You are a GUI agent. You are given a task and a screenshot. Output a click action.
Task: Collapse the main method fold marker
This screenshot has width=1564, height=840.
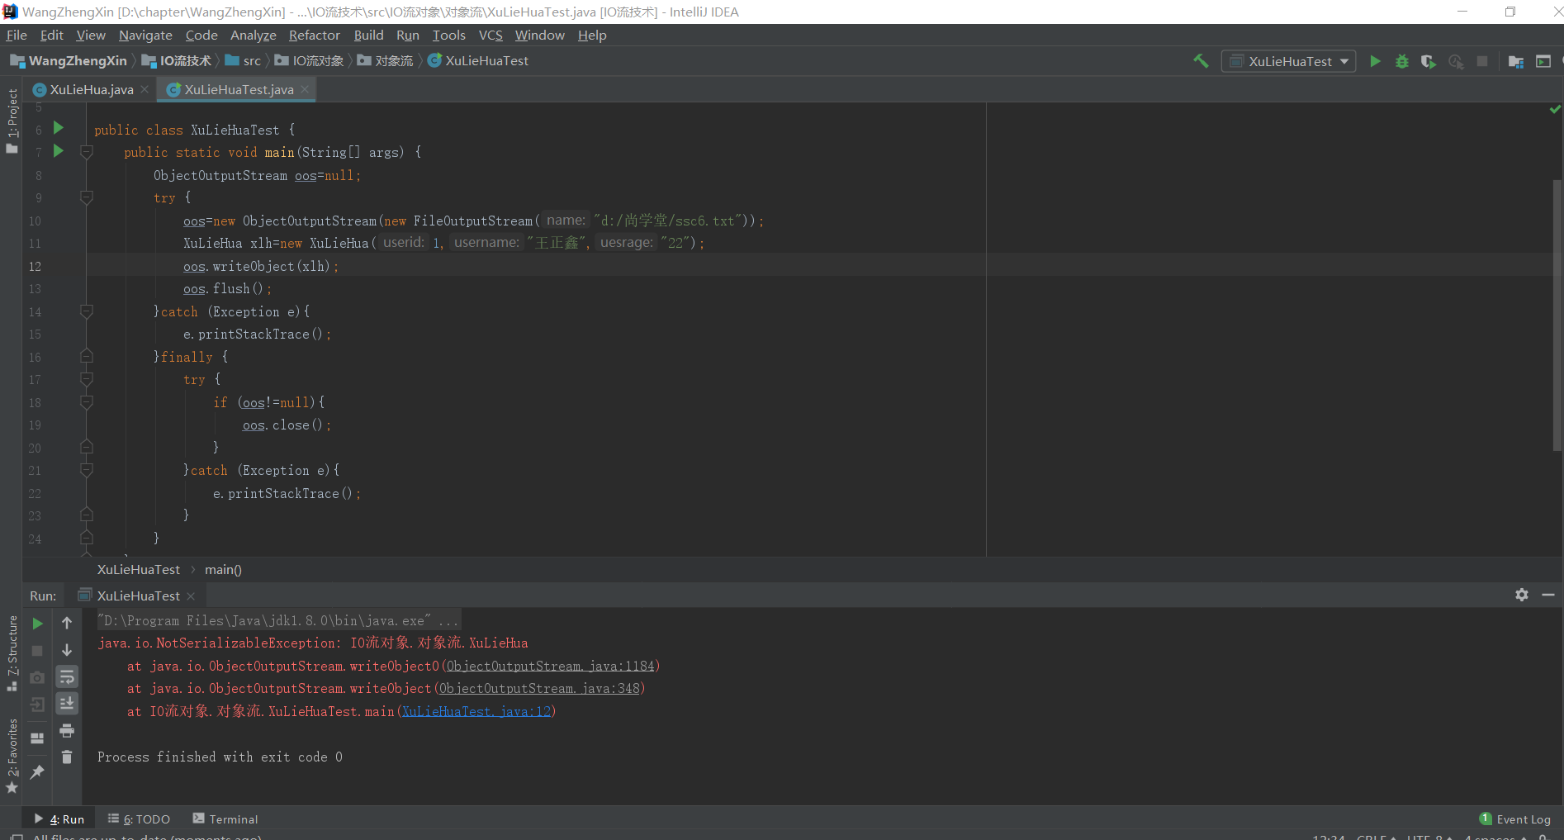click(x=86, y=152)
